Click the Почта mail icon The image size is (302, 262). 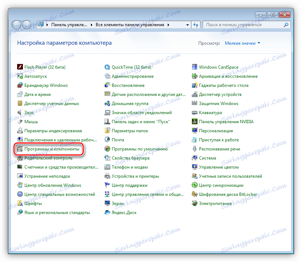[107, 140]
